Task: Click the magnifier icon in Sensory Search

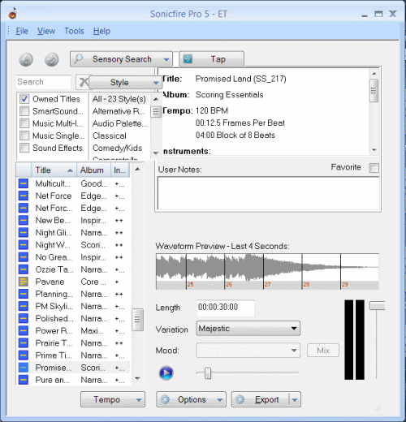Action: pyautogui.click(x=79, y=58)
